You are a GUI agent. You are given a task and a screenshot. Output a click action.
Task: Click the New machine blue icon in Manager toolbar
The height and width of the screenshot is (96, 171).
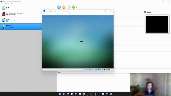tap(59, 7)
